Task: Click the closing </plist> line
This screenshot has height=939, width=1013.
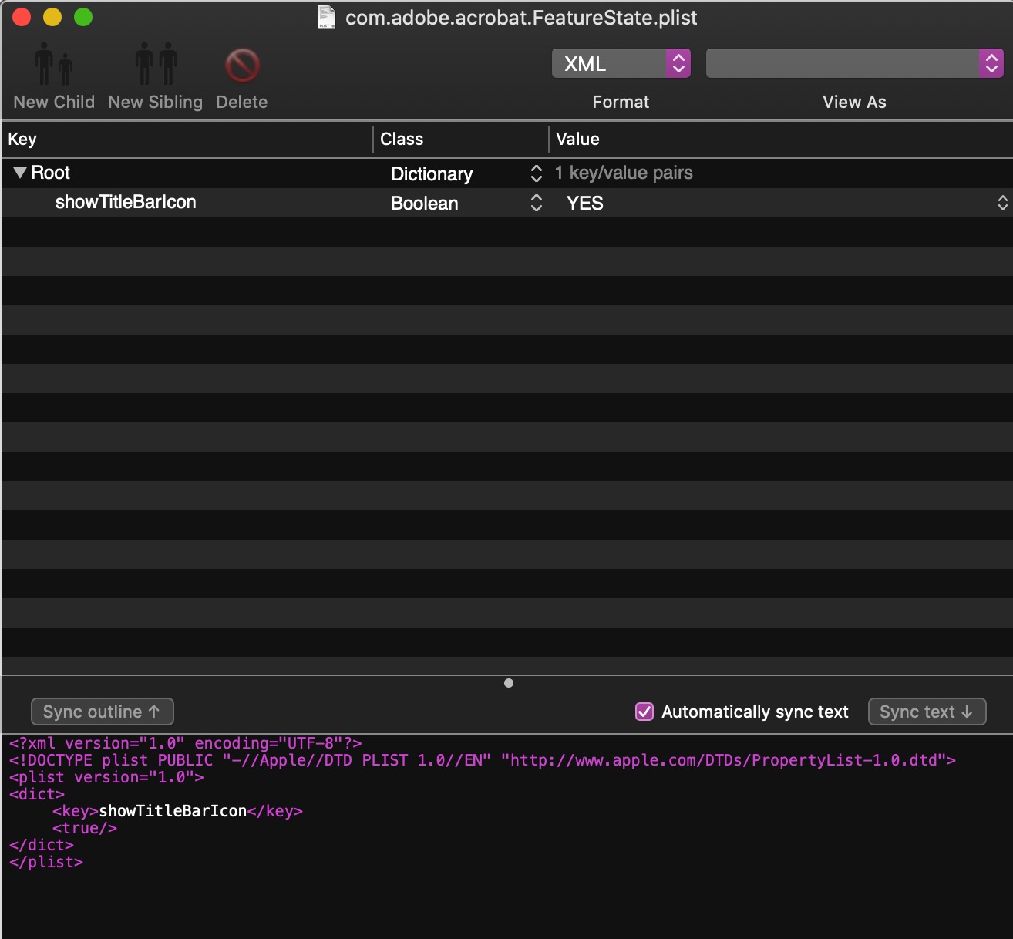Action: click(46, 862)
